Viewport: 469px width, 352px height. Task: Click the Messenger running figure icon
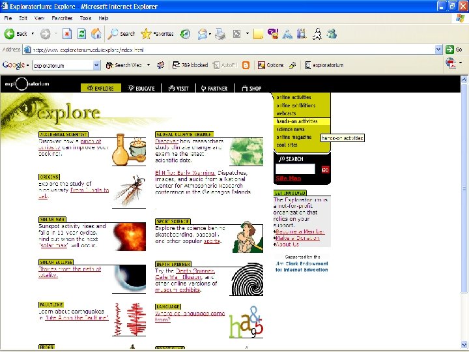(317, 34)
